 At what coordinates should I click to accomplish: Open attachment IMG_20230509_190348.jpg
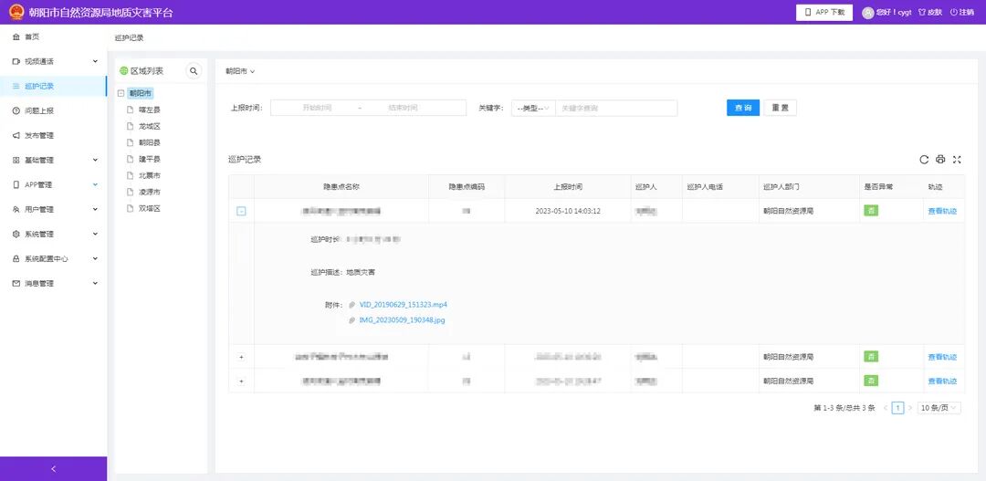pyautogui.click(x=402, y=320)
